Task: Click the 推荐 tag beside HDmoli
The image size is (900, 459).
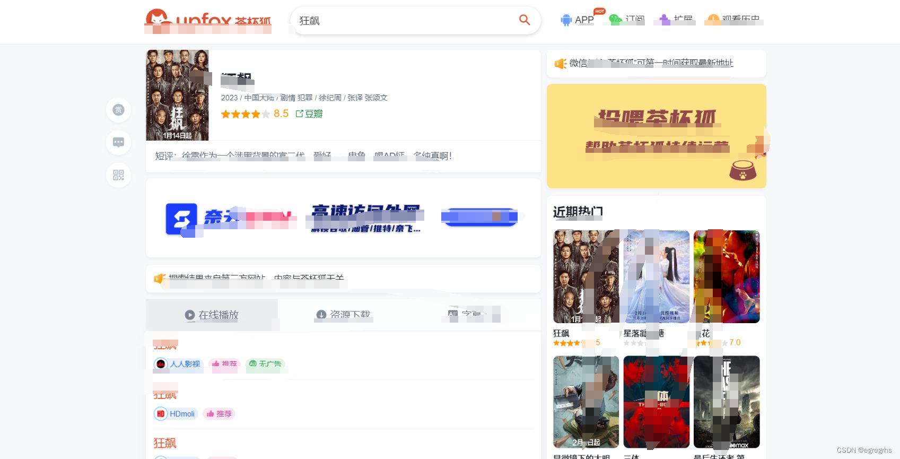Action: tap(219, 414)
